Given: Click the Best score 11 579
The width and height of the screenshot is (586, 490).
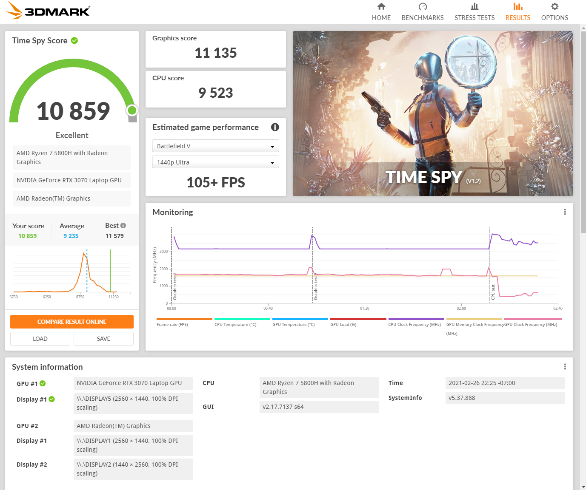Looking at the screenshot, I should tap(114, 236).
